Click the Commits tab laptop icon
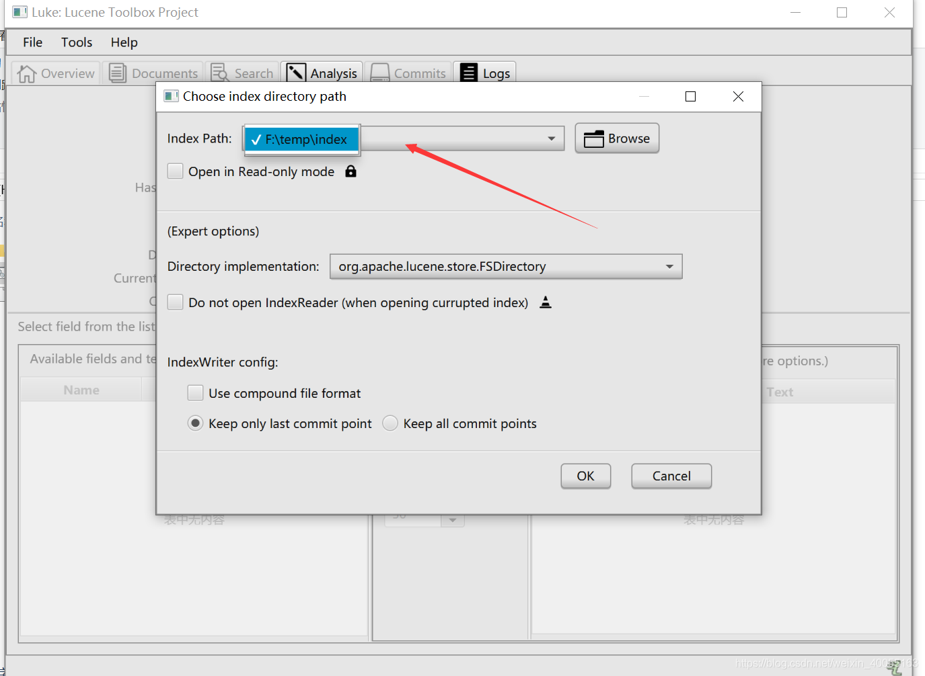The image size is (925, 676). point(380,73)
